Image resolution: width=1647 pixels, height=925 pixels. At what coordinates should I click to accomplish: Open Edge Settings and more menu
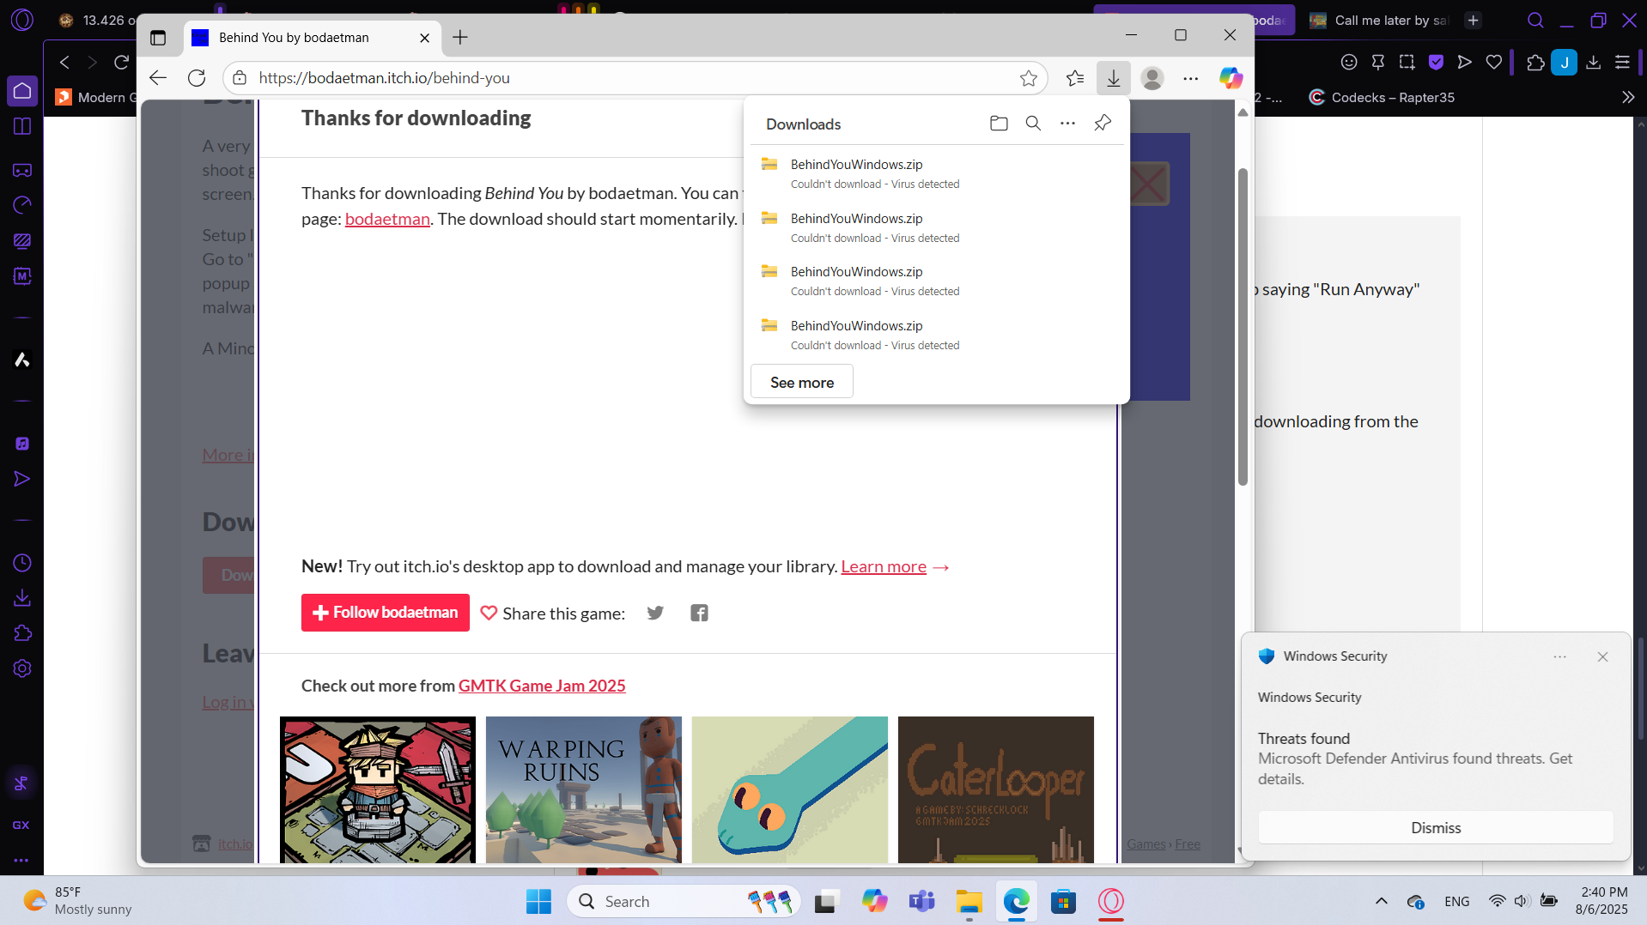click(1191, 78)
